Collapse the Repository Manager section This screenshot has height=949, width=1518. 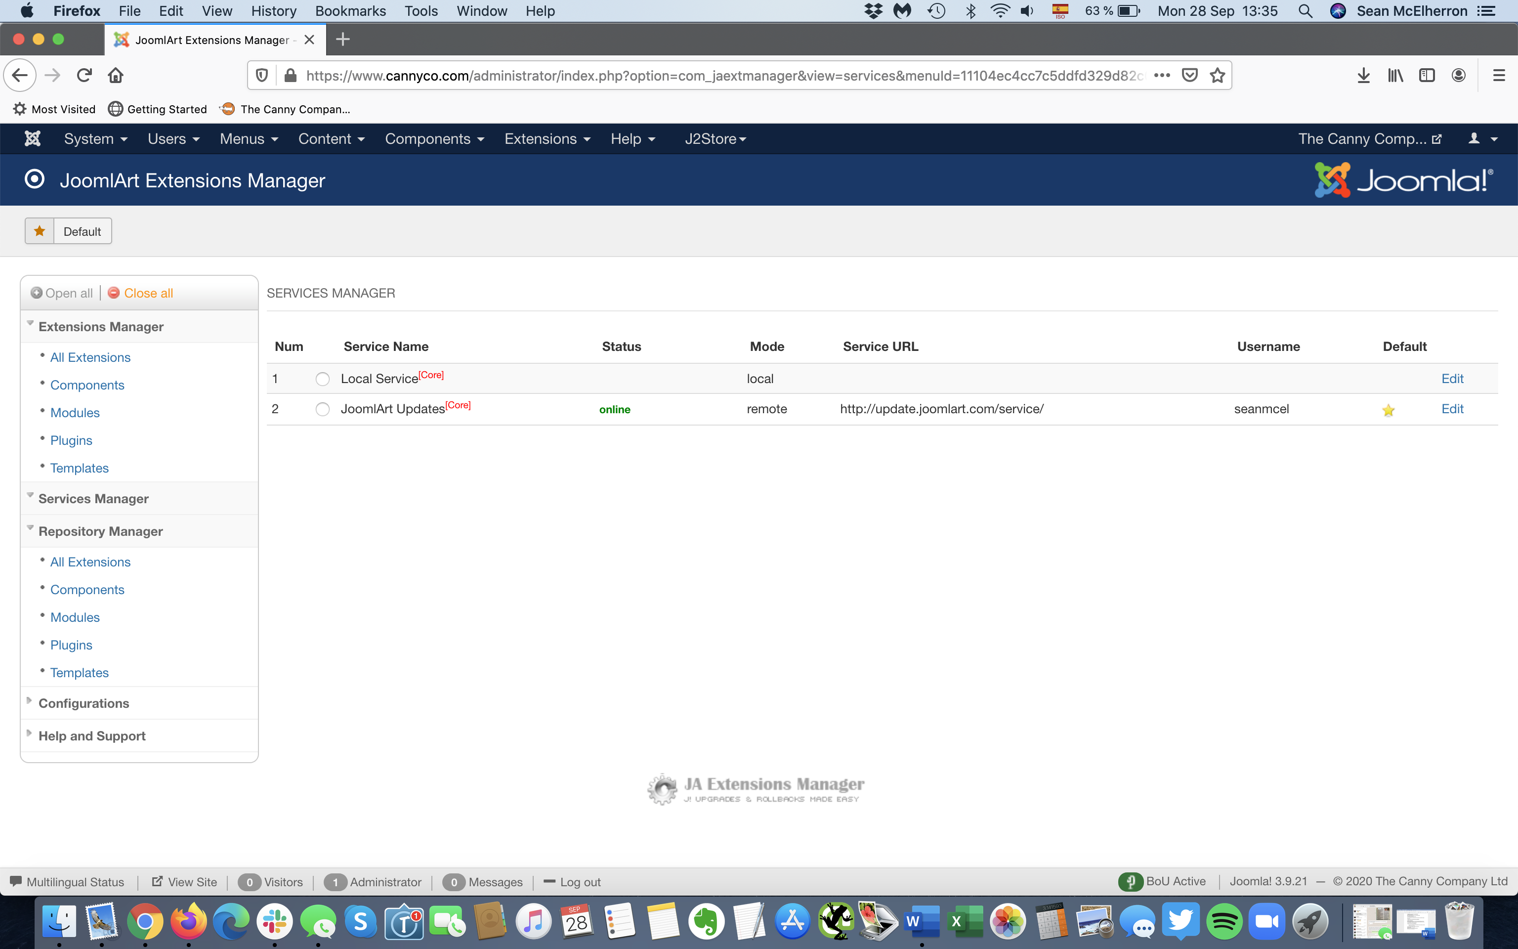100,531
